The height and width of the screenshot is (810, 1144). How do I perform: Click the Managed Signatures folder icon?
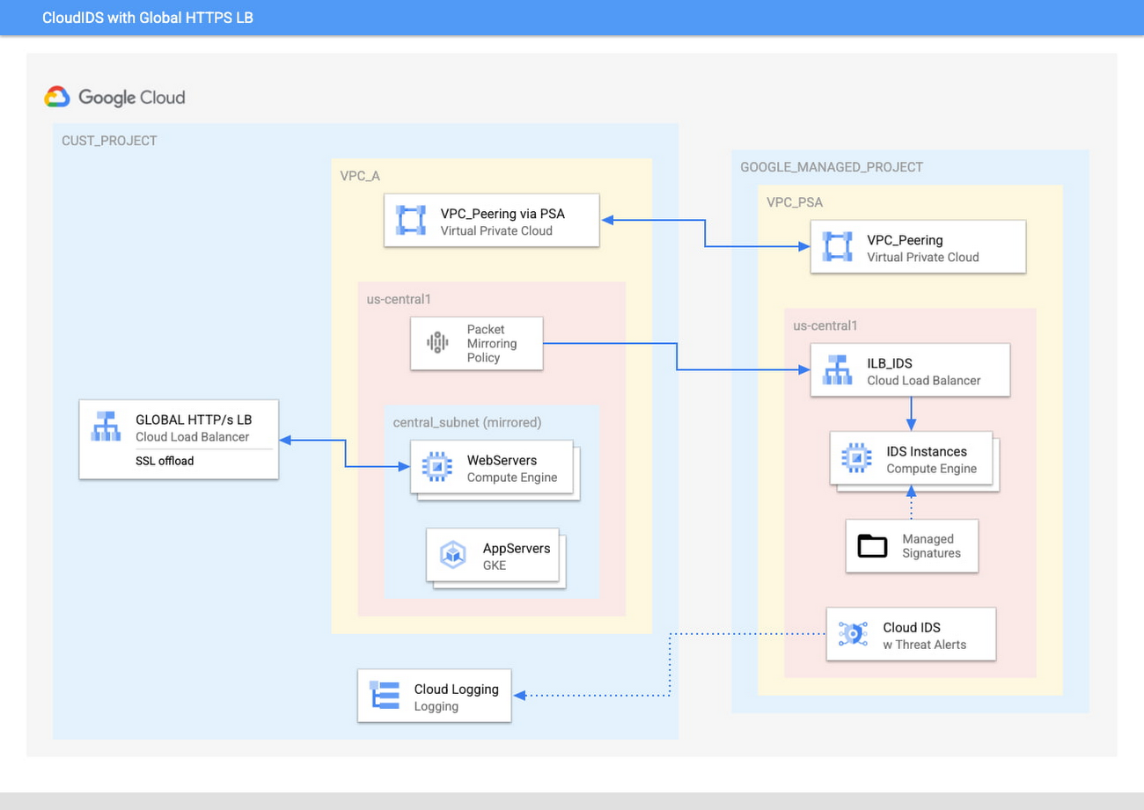pyautogui.click(x=873, y=545)
